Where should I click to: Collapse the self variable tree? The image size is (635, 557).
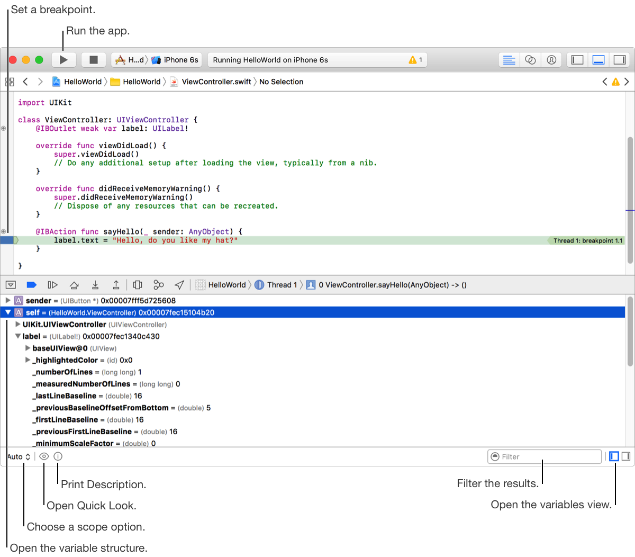click(8, 313)
